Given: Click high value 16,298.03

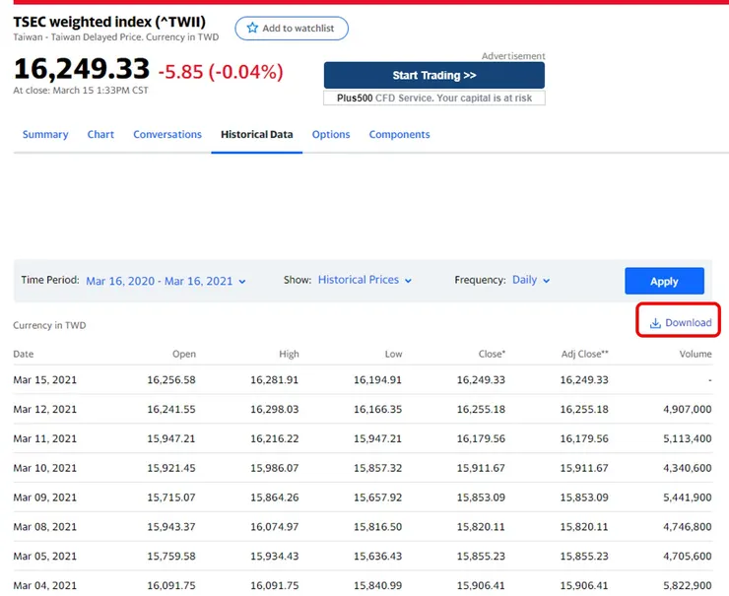Looking at the screenshot, I should coord(275,409).
